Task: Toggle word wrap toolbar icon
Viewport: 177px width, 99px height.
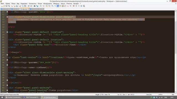Action: 53,6
